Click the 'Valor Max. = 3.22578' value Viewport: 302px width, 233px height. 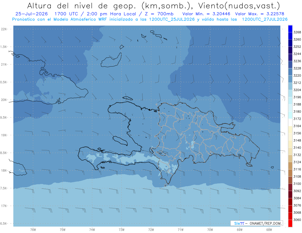pyautogui.click(x=260, y=14)
